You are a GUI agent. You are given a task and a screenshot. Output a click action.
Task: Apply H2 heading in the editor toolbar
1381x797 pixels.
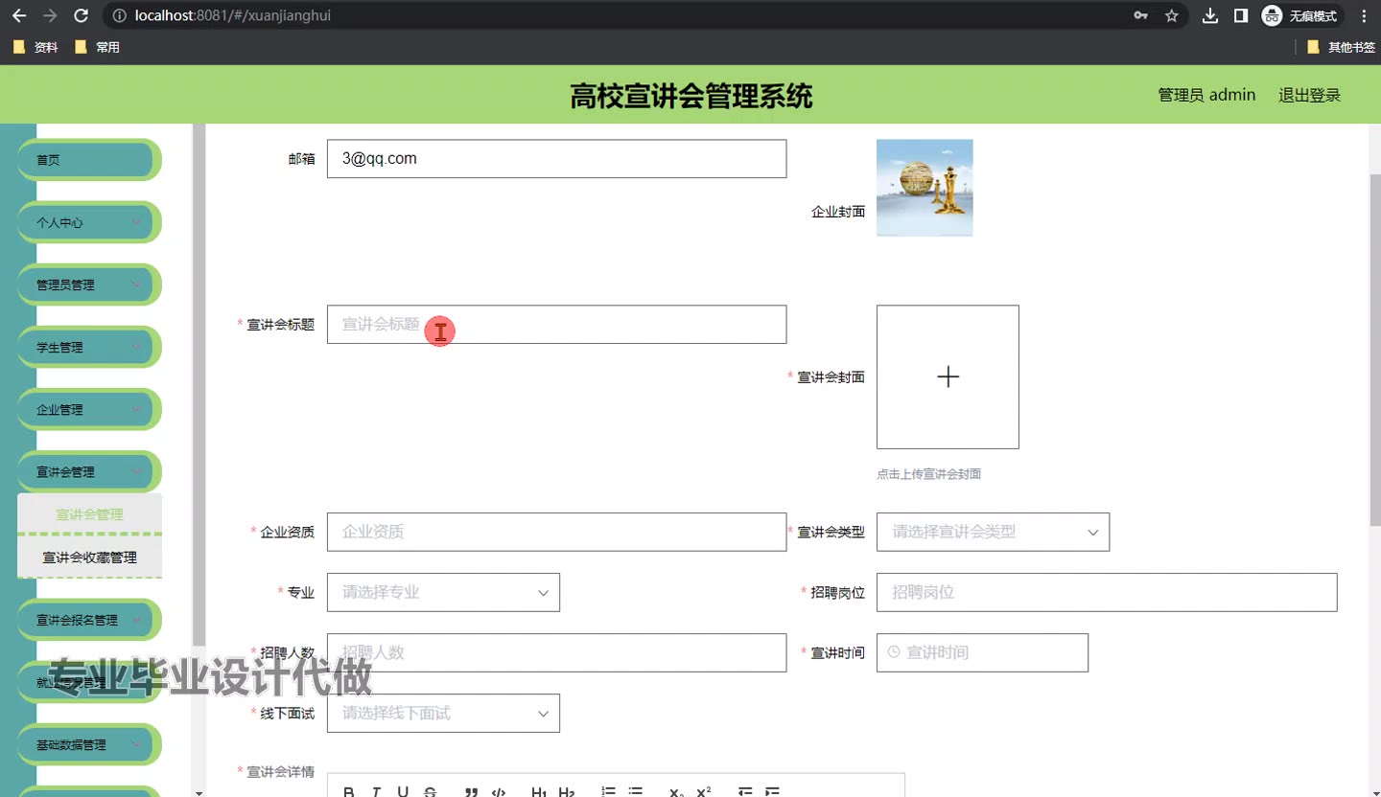pos(566,792)
